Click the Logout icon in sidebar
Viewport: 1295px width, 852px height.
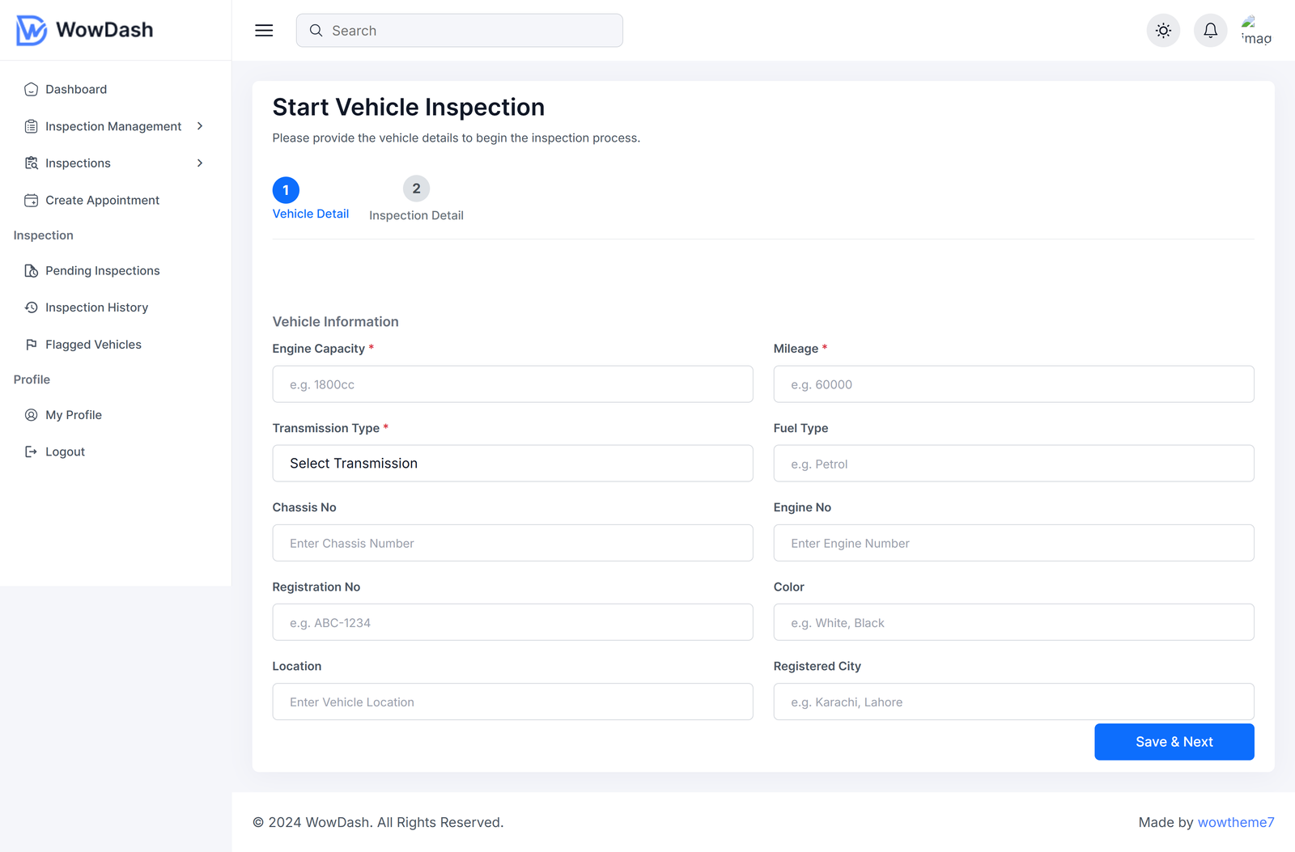point(32,451)
